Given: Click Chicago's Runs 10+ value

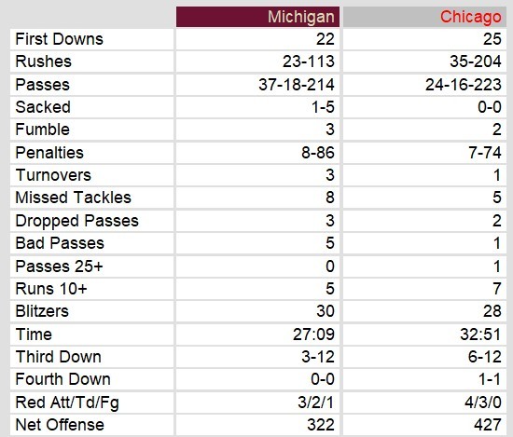Looking at the screenshot, I should tap(497, 289).
